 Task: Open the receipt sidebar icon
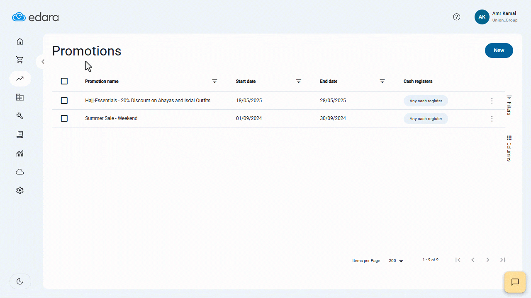pyautogui.click(x=20, y=135)
